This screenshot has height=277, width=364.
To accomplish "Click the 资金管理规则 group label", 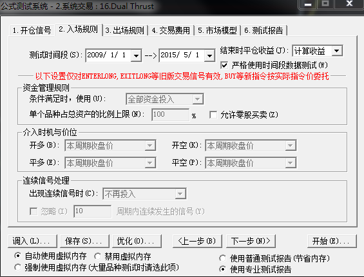I will click(x=46, y=88).
